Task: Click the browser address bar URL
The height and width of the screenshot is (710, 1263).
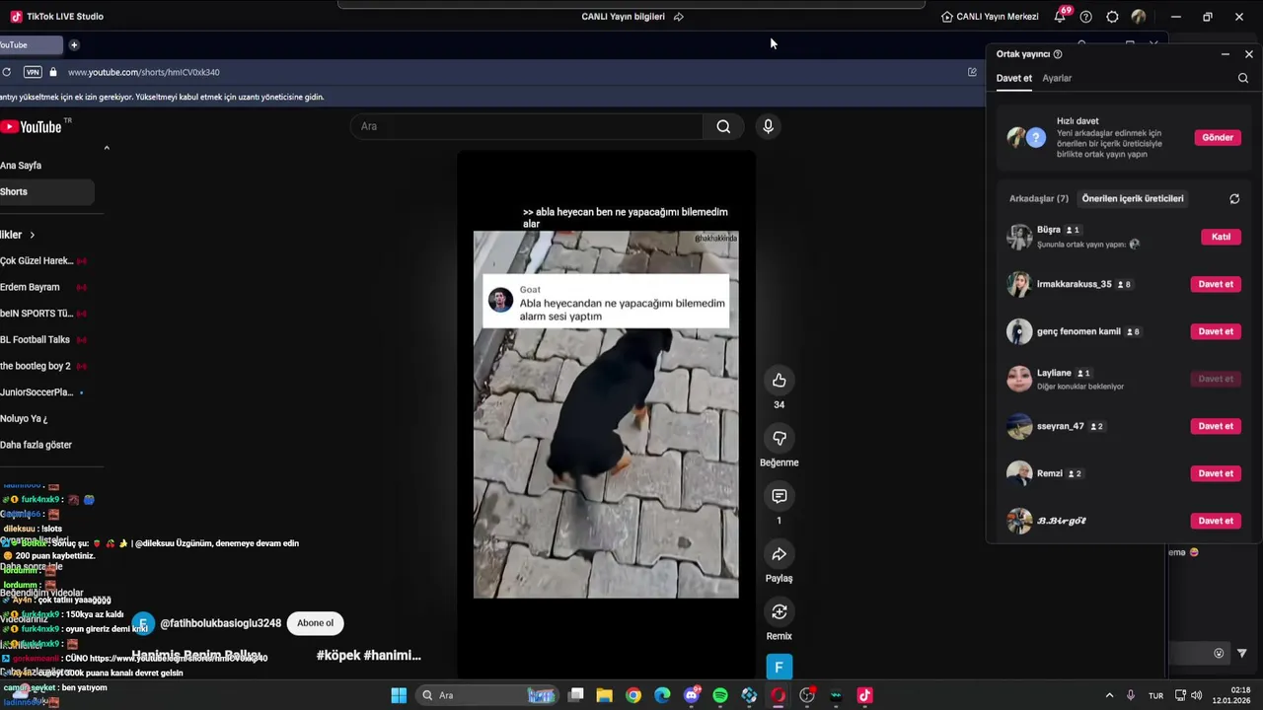Action: pos(144,72)
